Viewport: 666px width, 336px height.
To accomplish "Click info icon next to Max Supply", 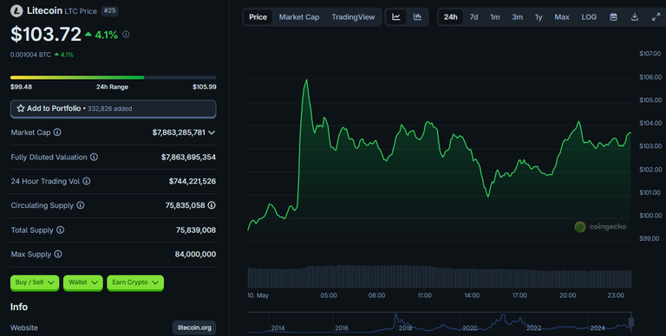I will coord(58,254).
